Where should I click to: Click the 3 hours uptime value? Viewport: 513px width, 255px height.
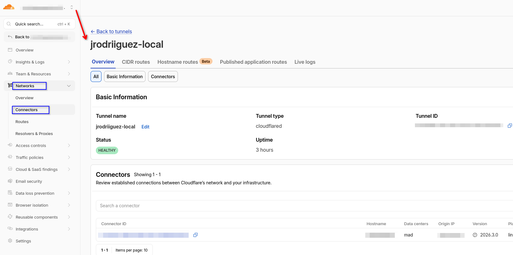(264, 150)
